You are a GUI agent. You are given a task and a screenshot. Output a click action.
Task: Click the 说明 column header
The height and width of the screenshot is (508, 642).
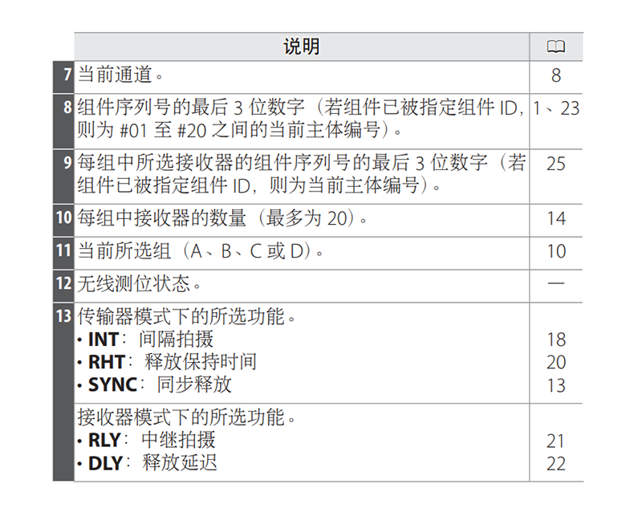(x=301, y=47)
